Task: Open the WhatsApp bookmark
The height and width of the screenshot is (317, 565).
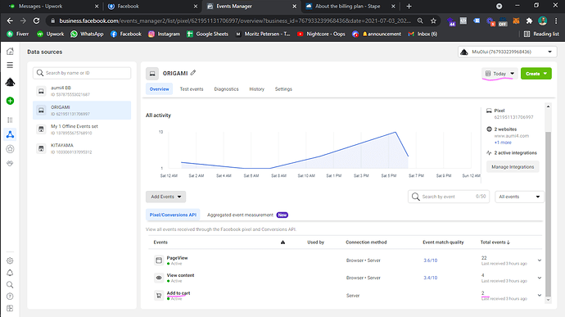Action: (87, 34)
